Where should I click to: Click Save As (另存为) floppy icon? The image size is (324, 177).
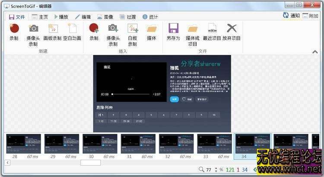click(x=173, y=32)
